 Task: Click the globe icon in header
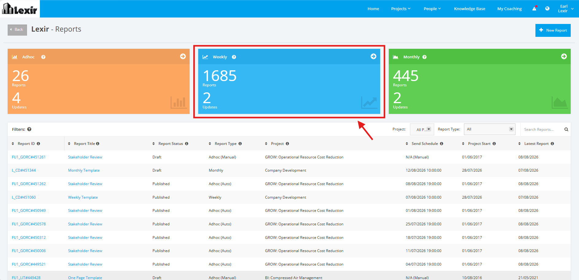click(547, 9)
